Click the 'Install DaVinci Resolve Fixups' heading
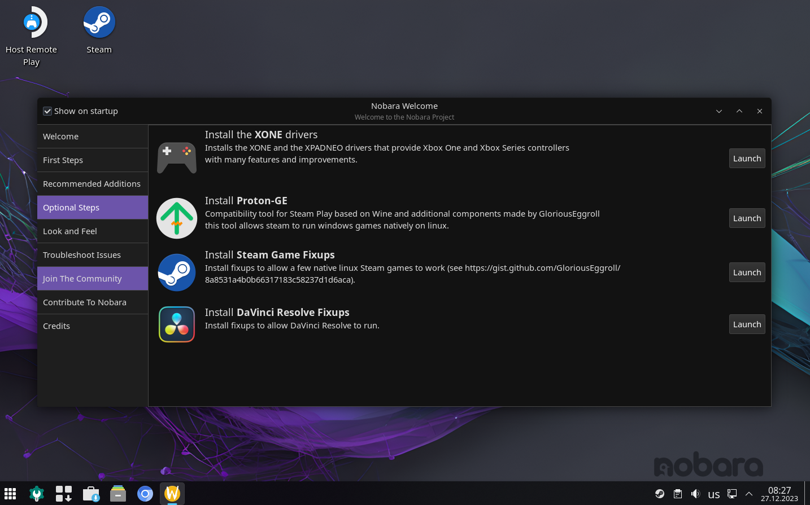This screenshot has width=810, height=505. pyautogui.click(x=277, y=313)
